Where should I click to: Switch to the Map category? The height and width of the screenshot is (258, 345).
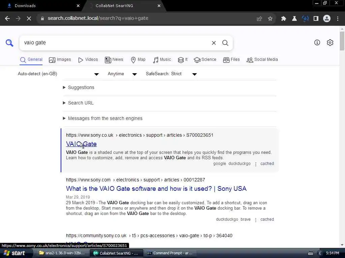tap(138, 60)
